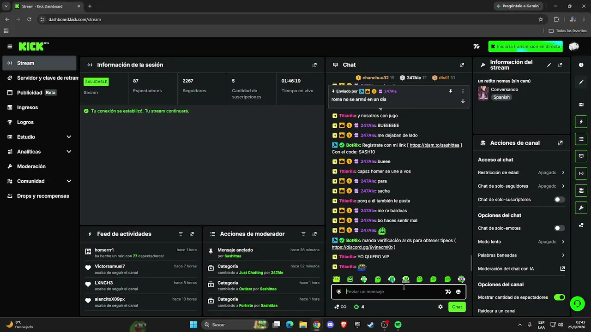The image size is (591, 332).
Task: Open the hamburger menu beside Kick logo
Action: 10,47
